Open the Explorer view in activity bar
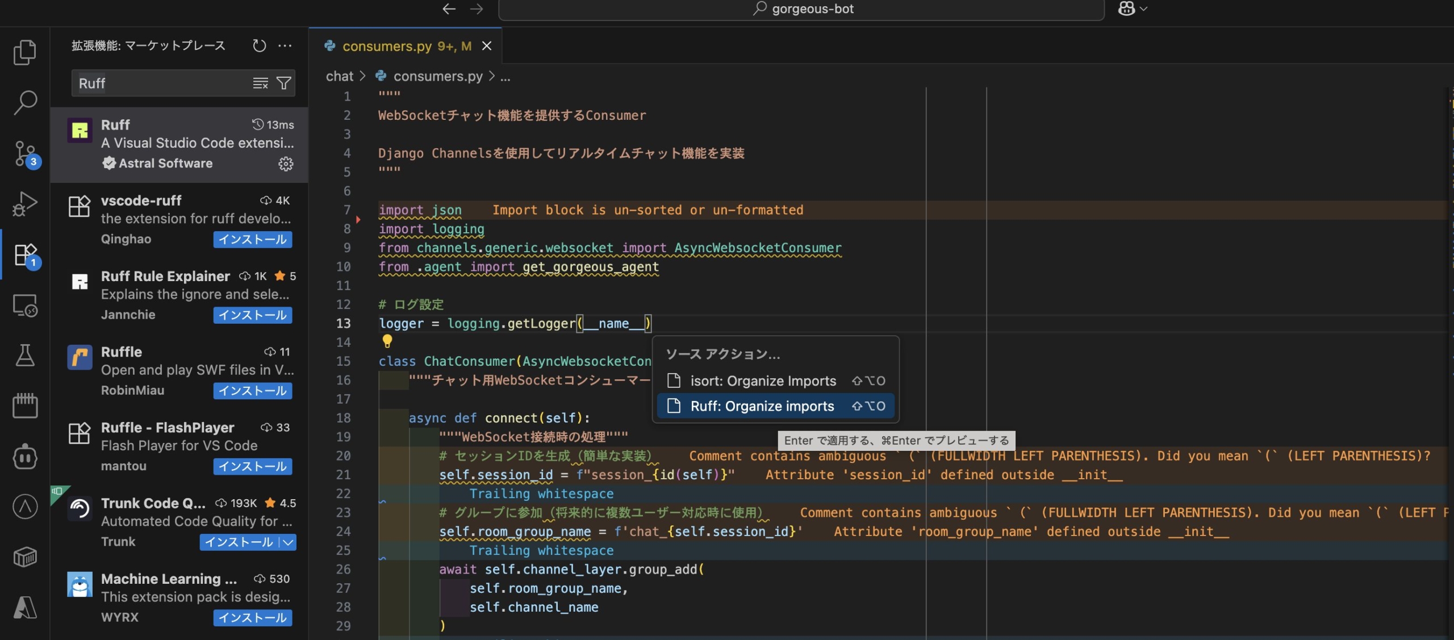 pos(25,52)
